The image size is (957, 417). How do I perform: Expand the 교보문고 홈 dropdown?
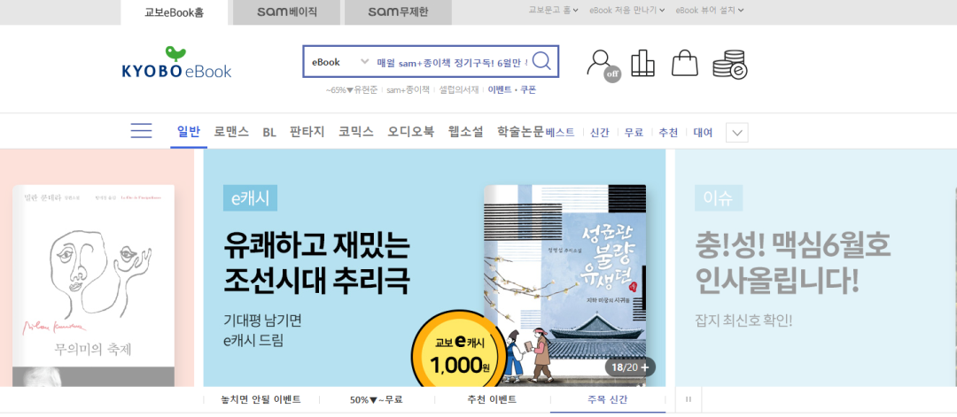pyautogui.click(x=553, y=10)
